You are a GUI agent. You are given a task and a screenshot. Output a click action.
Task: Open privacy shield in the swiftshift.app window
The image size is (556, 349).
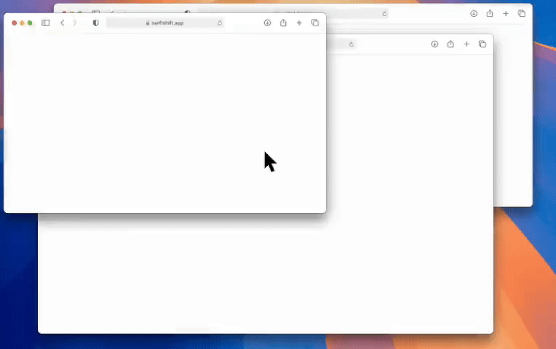point(96,23)
